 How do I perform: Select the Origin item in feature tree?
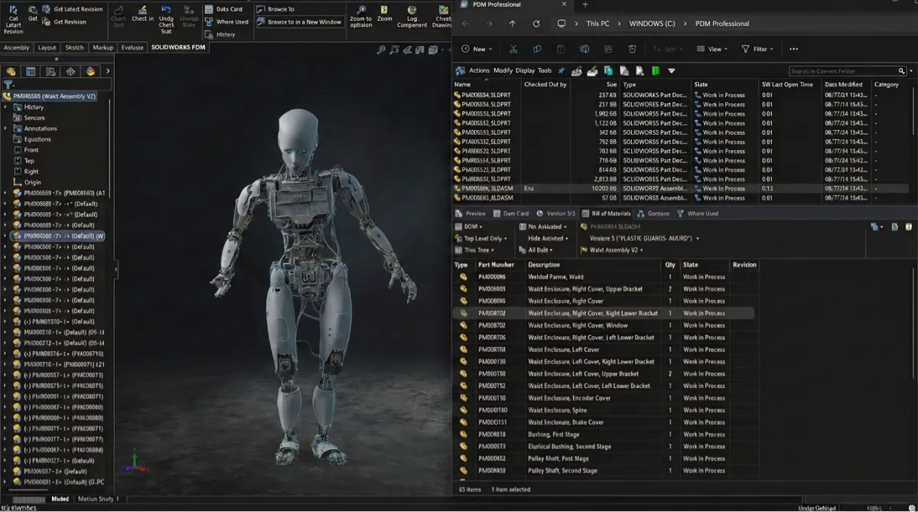point(27,182)
